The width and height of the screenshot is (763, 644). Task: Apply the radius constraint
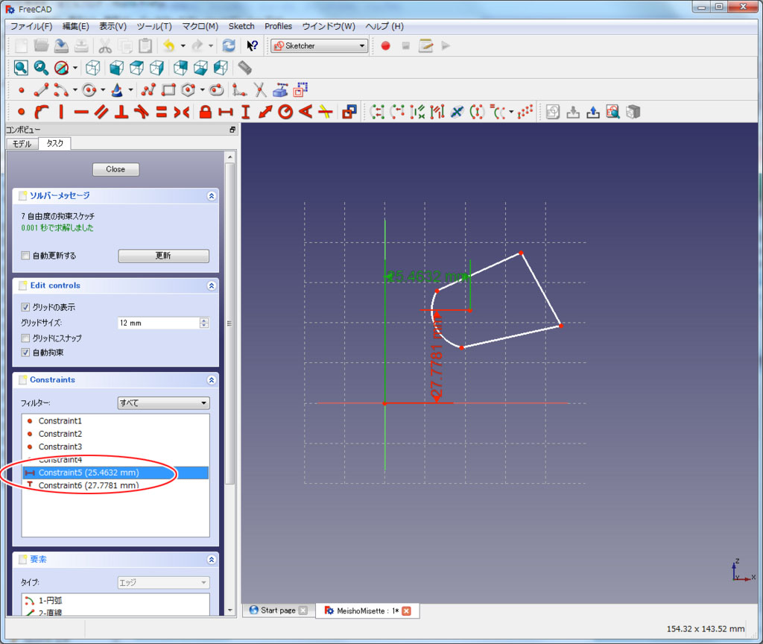pos(285,112)
